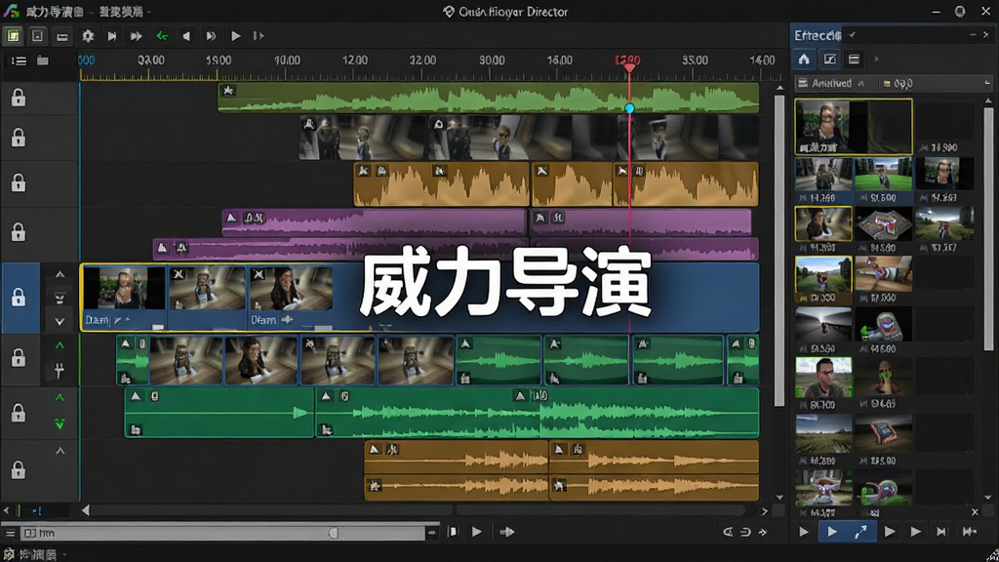Open the second title bar menu with dropdown dash

124,12
